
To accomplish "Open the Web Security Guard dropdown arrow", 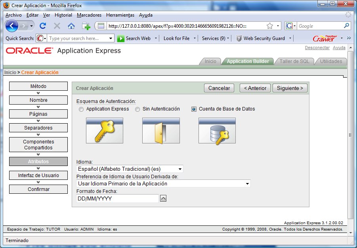I will tap(290, 38).
